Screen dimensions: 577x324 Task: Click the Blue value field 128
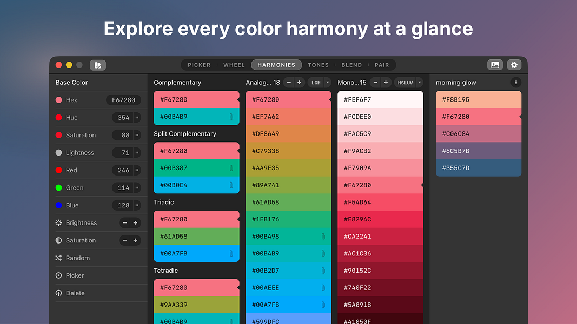click(123, 205)
